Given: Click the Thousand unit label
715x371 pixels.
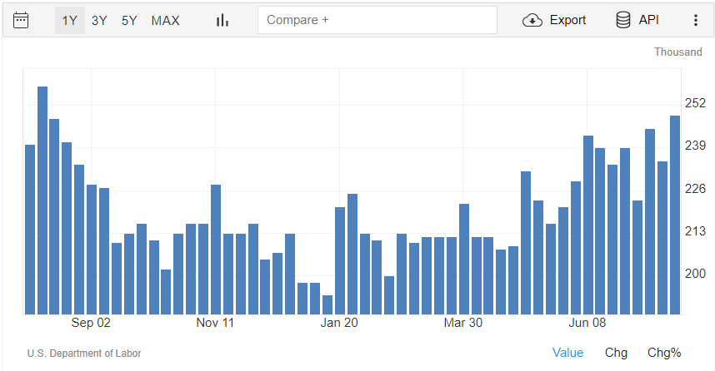Looking at the screenshot, I should click(678, 52).
